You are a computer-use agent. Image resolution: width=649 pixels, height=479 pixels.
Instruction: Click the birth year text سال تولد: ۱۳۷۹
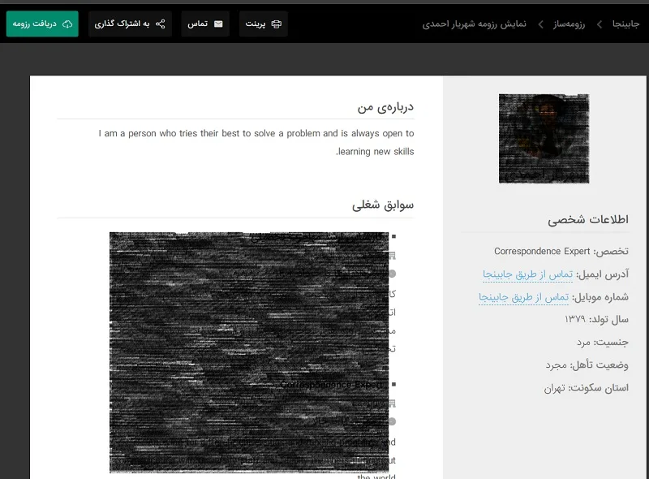(x=596, y=320)
